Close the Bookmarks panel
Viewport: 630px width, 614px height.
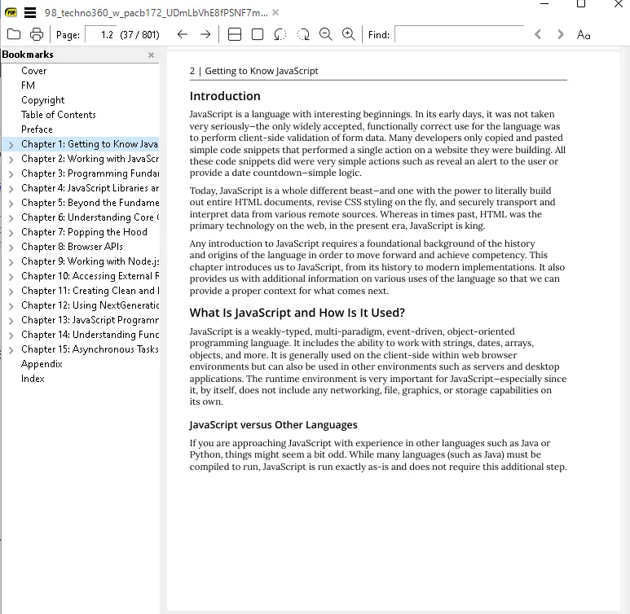coord(151,55)
